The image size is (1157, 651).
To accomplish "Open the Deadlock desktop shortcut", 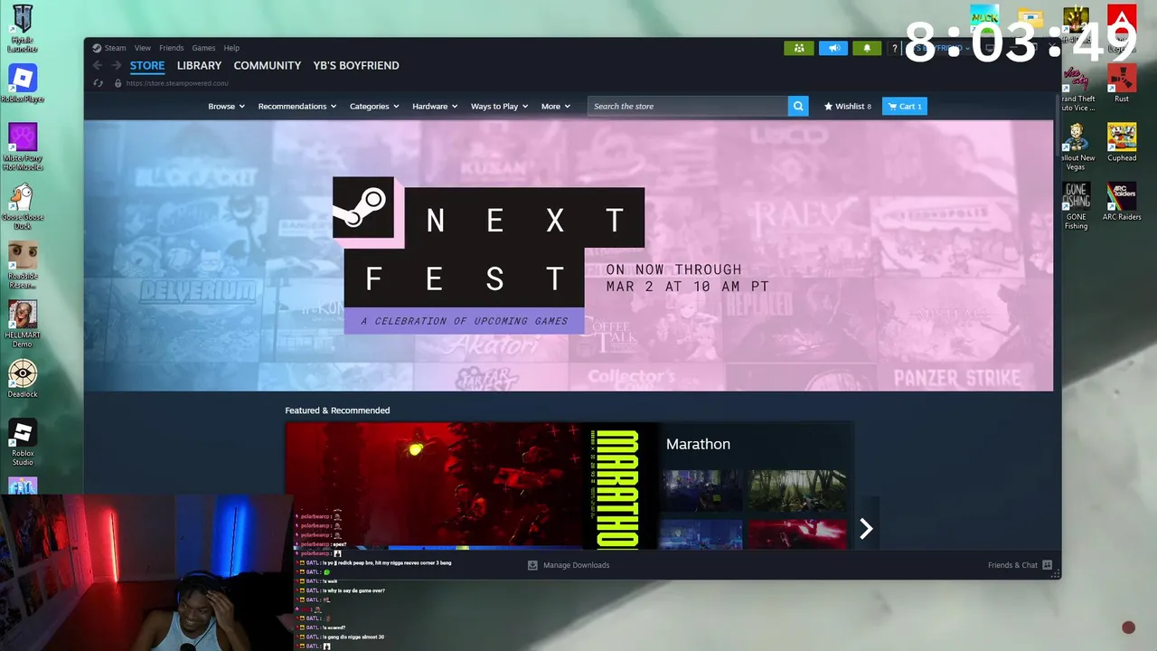I will (23, 379).
